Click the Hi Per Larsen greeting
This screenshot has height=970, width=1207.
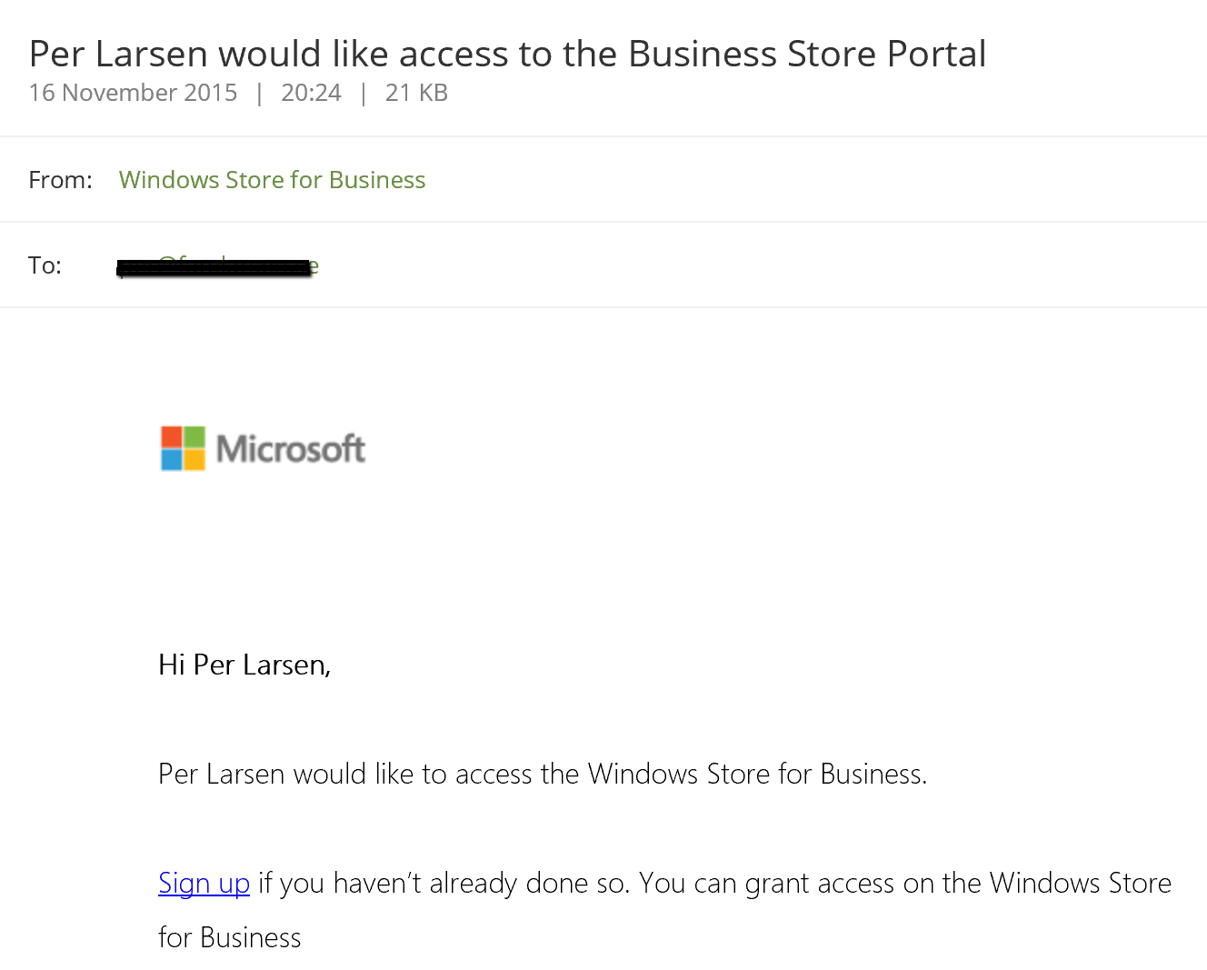244,665
